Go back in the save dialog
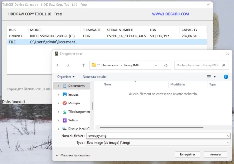Screen dimensions: 234x164 (58, 65)
